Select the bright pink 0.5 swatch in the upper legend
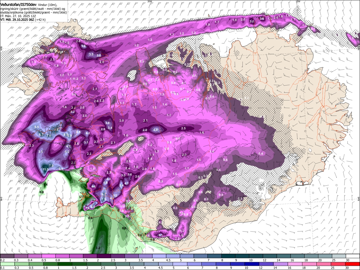The height and width of the screenshot is (270, 360). tap(48, 256)
